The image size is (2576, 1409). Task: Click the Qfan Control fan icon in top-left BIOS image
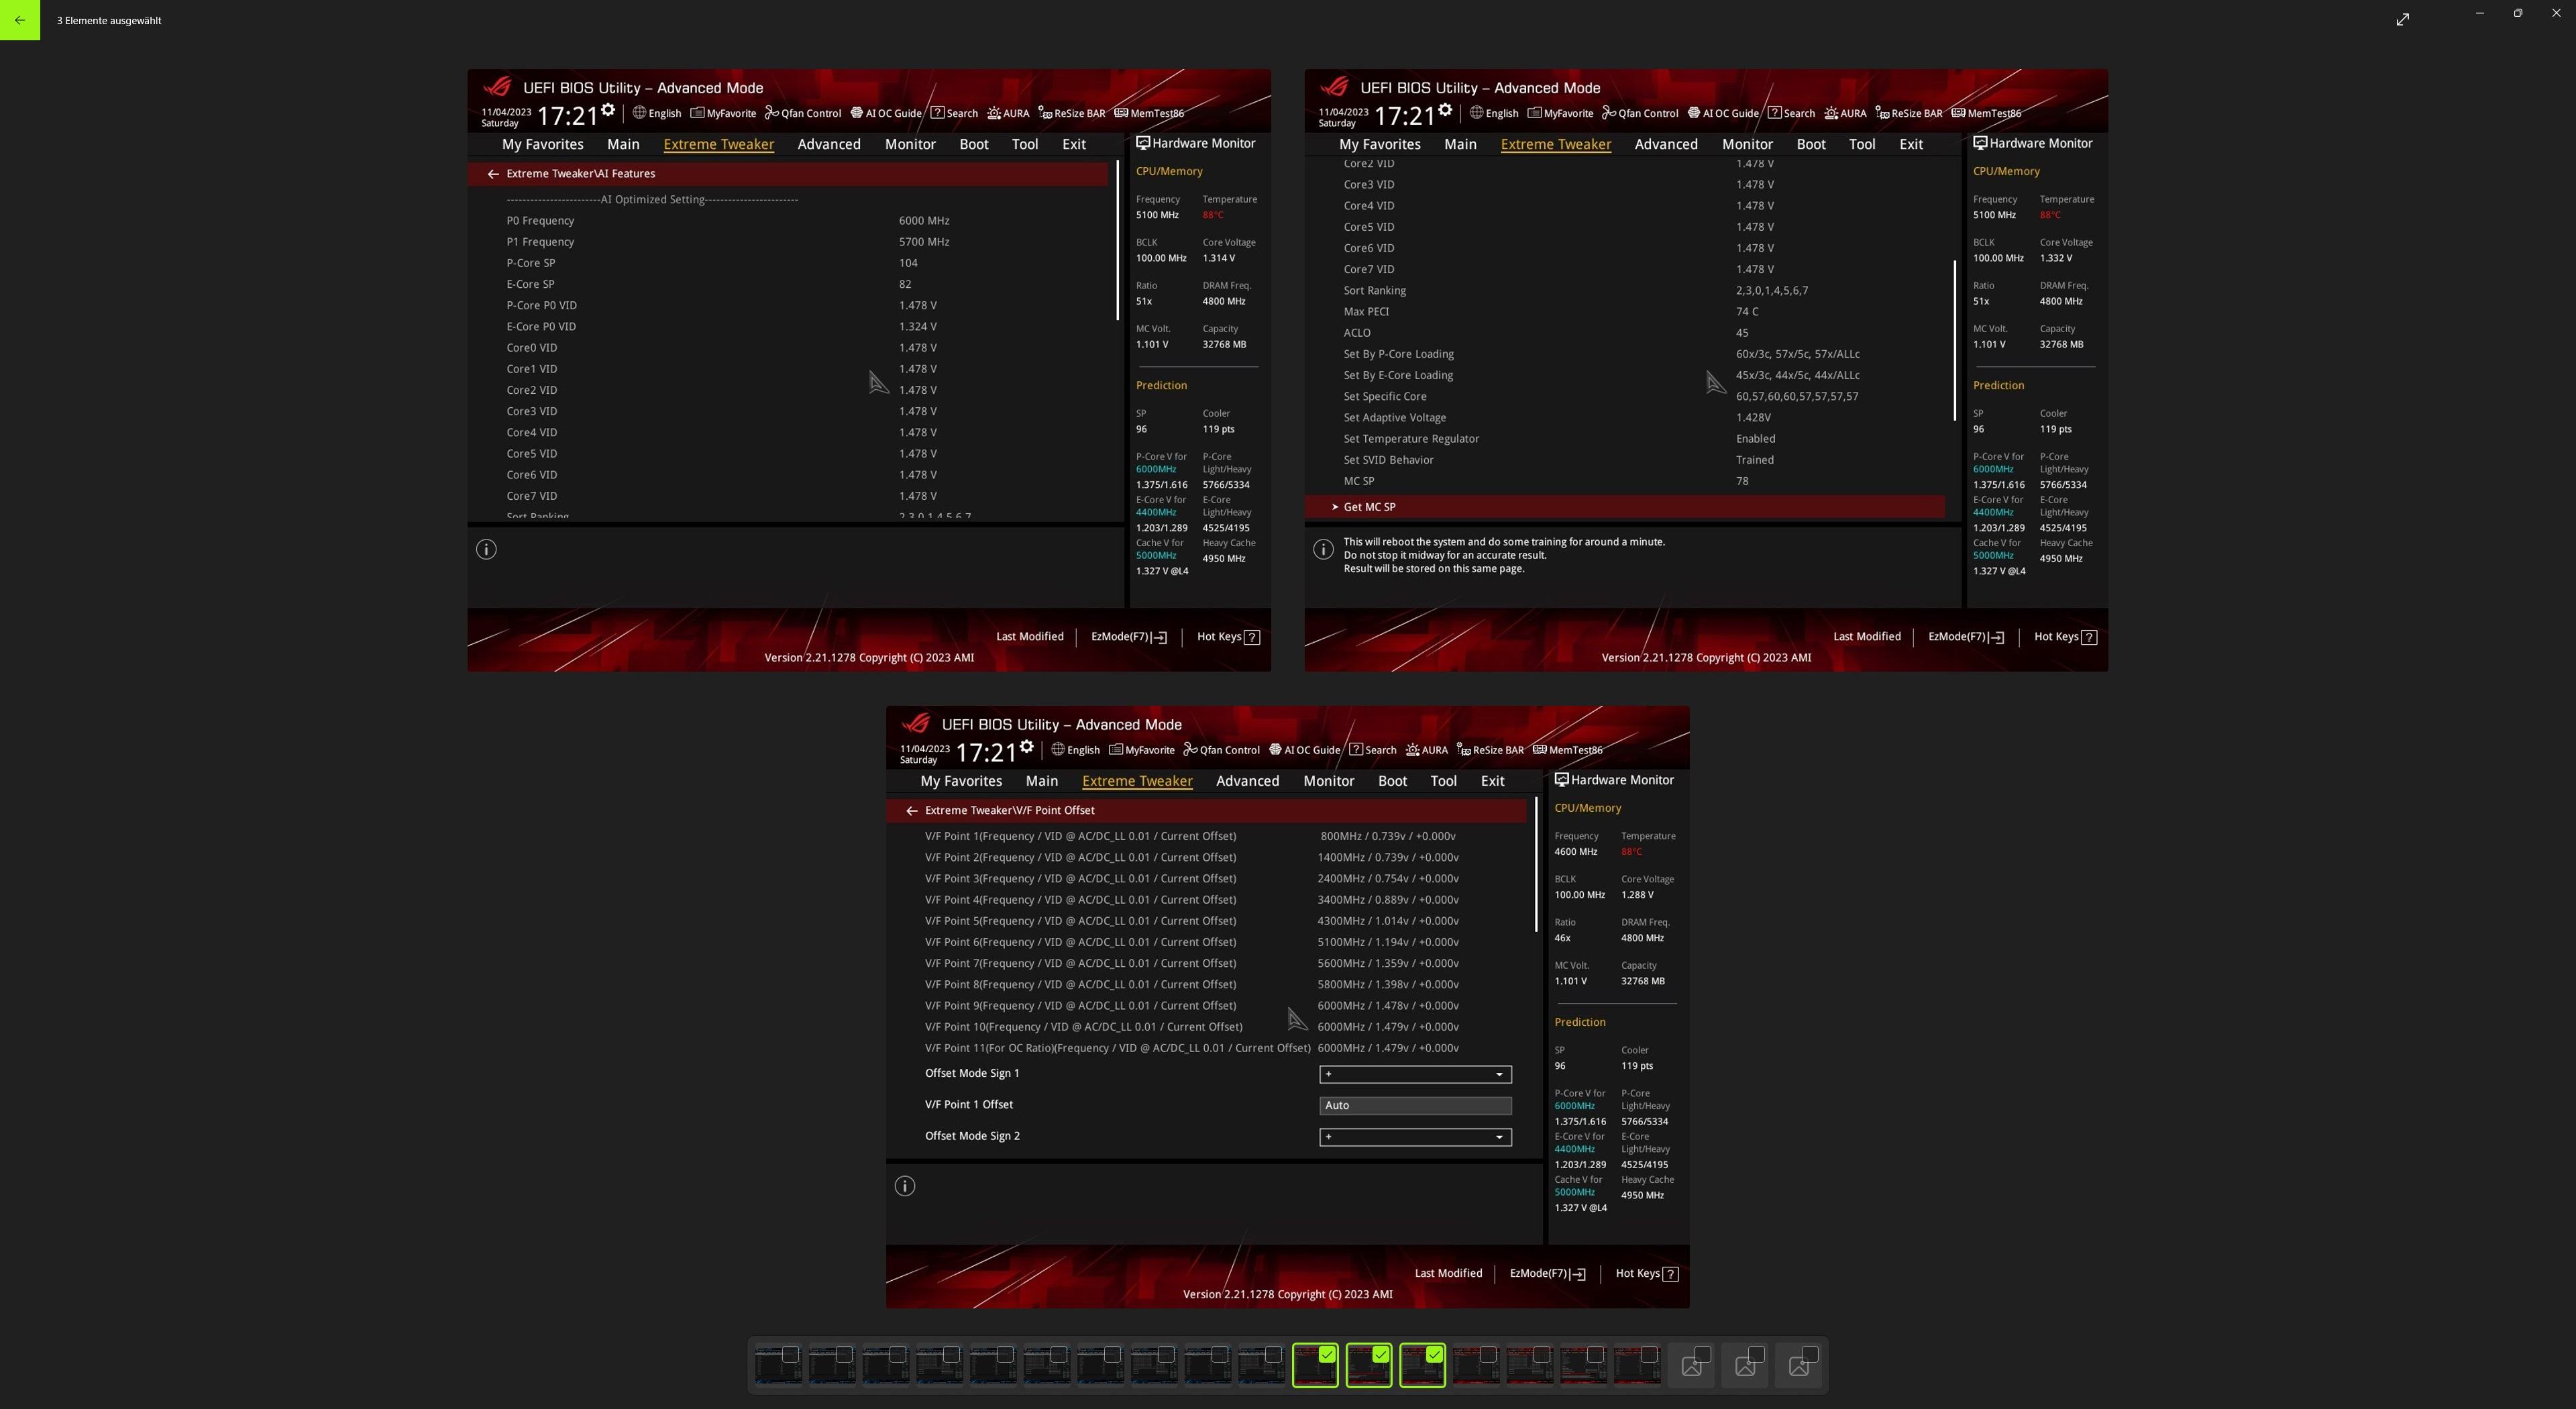[771, 113]
